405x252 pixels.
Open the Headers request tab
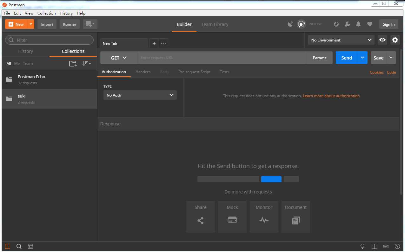143,72
